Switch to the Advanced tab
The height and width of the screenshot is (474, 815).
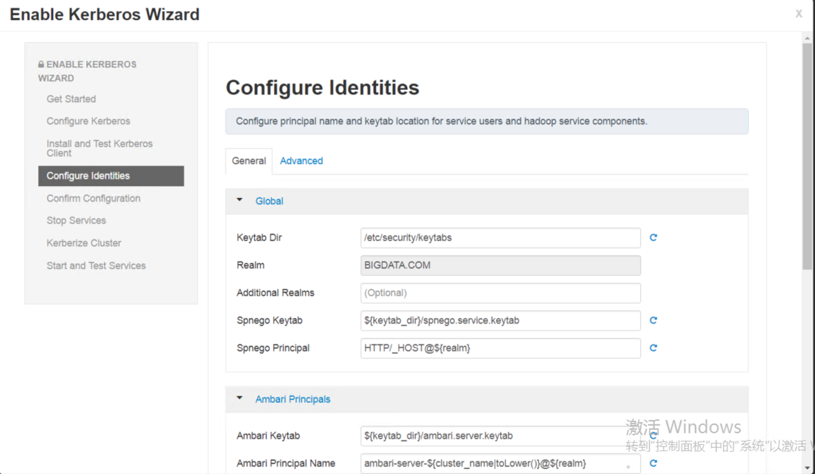(301, 160)
